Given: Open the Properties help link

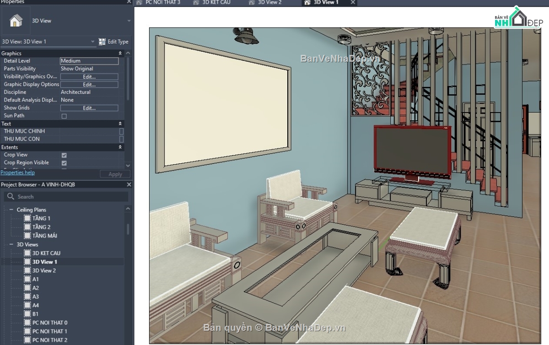Looking at the screenshot, I should coord(17,172).
